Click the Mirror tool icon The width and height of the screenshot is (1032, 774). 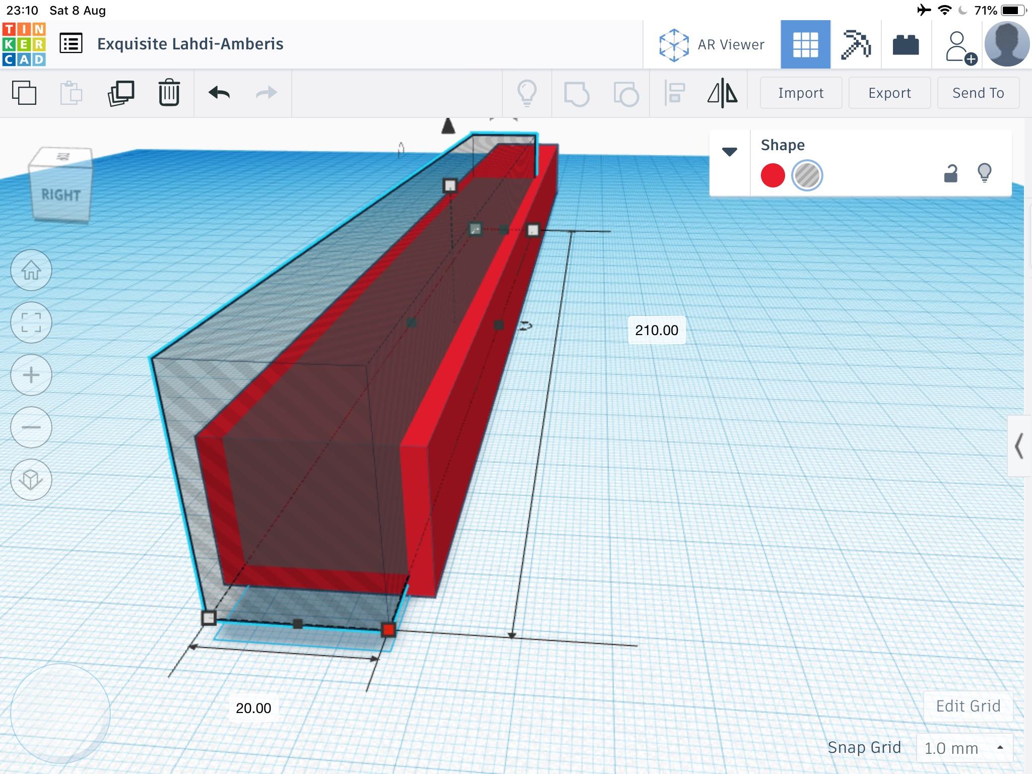722,93
